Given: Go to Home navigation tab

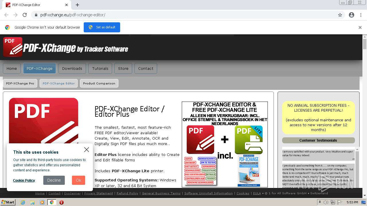Looking at the screenshot, I should point(12,68).
